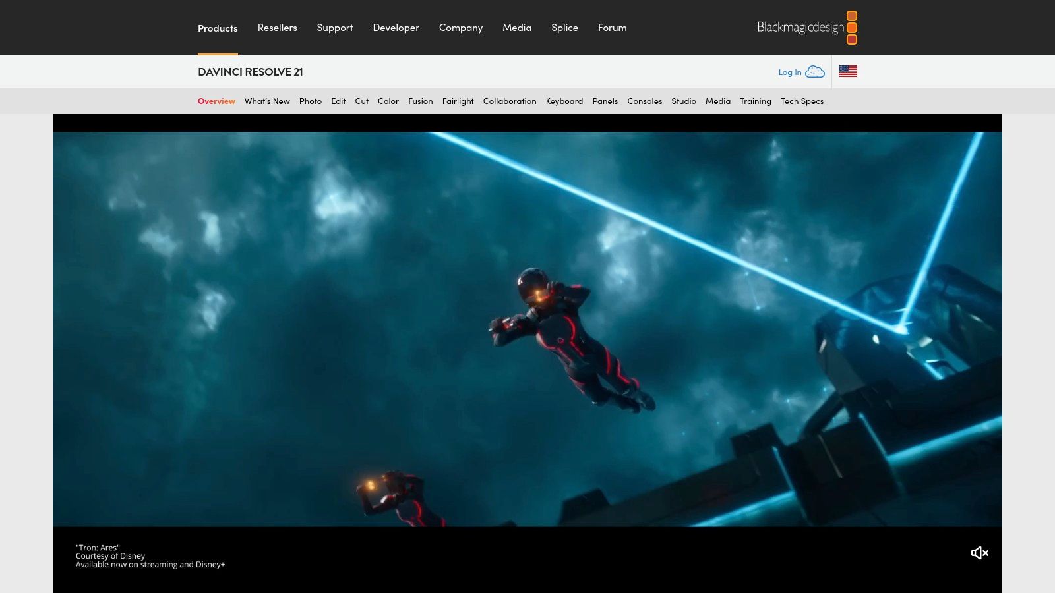This screenshot has width=1055, height=593.
Task: Open the Products menu
Action: click(218, 28)
